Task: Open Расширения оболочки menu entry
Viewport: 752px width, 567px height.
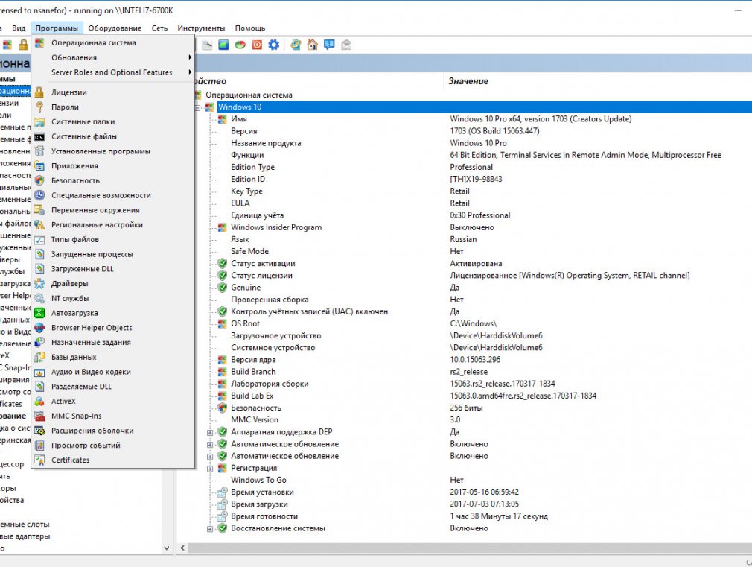Action: [x=113, y=431]
